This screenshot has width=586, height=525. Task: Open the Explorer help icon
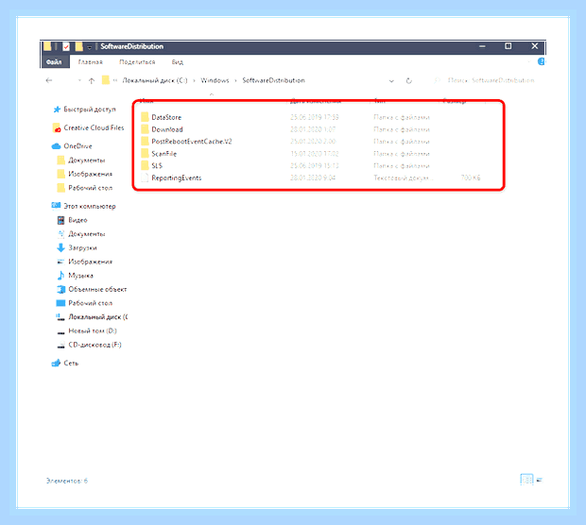(542, 61)
